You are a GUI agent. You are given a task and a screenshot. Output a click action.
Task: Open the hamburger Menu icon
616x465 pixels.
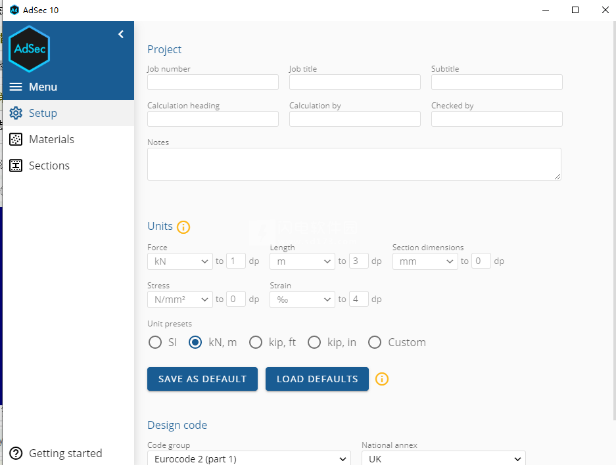16,87
